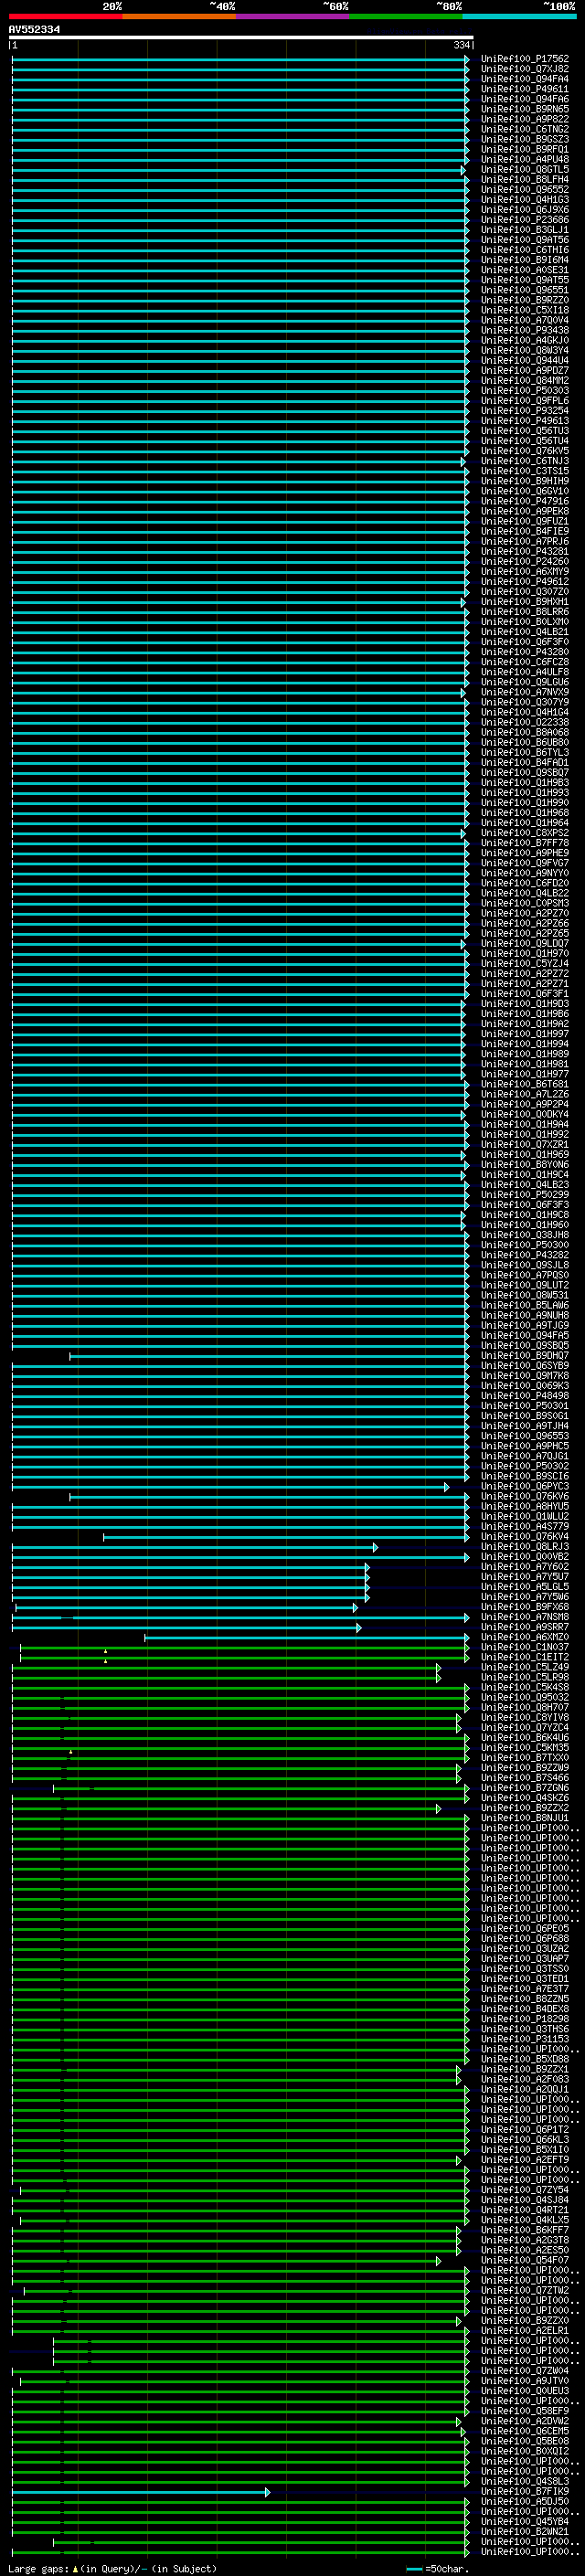Open hit UniRef100_P17562

(525, 59)
